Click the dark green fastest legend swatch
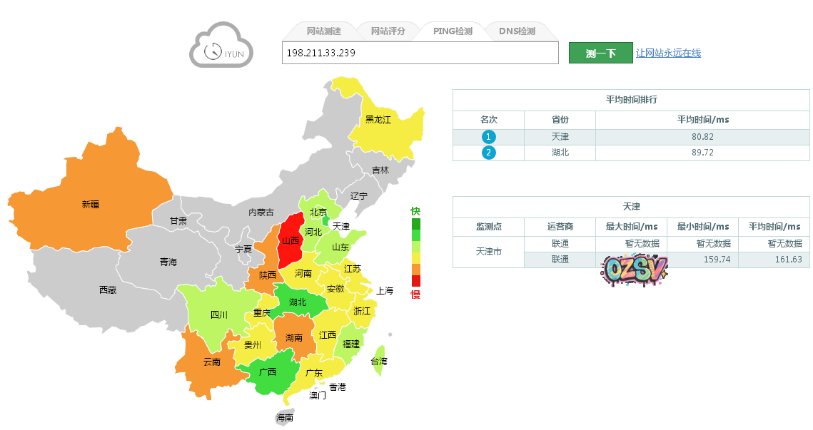Image resolution: width=813 pixels, height=430 pixels. [x=416, y=224]
